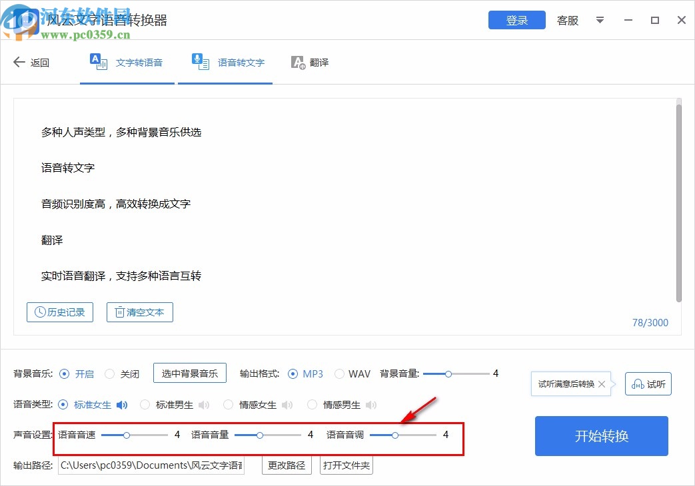Click the 语音音调 slider handle
This screenshot has height=486, width=695.
pyautogui.click(x=394, y=435)
